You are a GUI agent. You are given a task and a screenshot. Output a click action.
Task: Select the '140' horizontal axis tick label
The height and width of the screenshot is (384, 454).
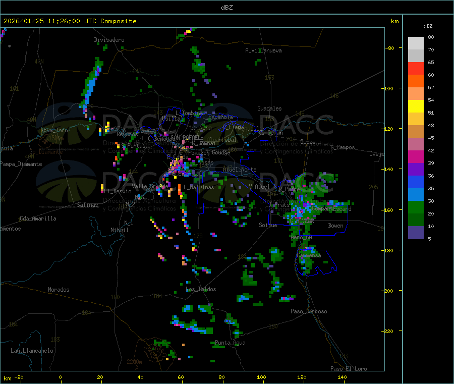tap(342, 377)
